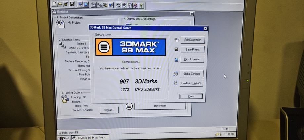Click the project description page toolbar icon
Image resolution: width=304 pixels, height=140 pixels.
click(x=94, y=5)
